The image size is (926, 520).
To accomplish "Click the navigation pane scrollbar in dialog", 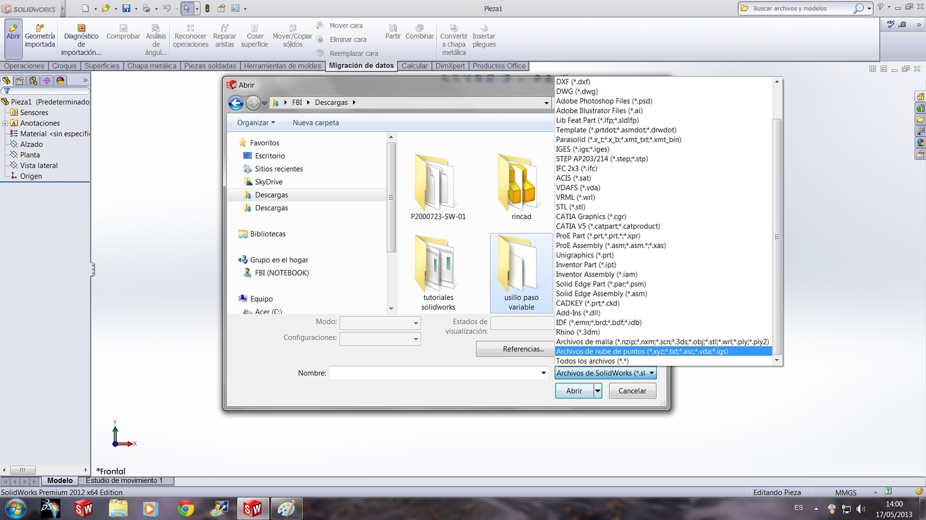I will pyautogui.click(x=391, y=198).
